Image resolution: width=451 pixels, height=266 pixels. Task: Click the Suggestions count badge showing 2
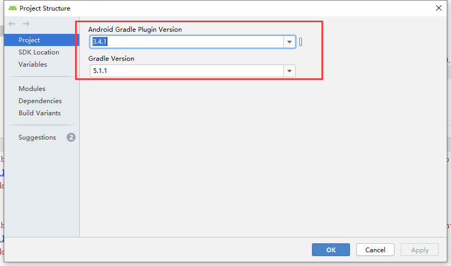(x=71, y=137)
